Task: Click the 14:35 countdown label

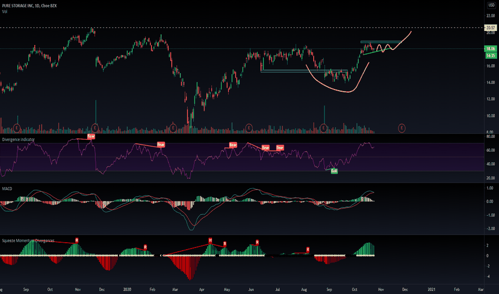Action: tap(490, 56)
